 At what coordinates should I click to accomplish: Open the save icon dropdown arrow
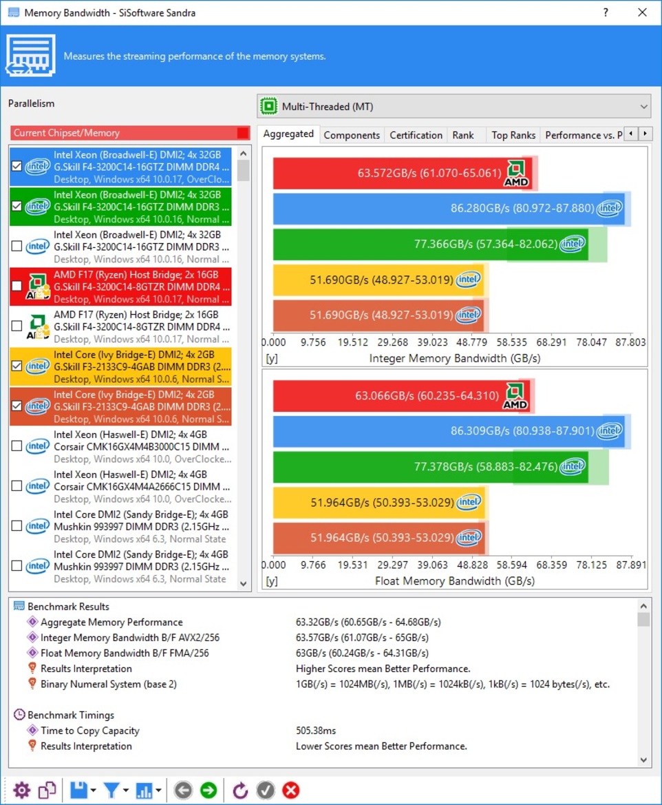pyautogui.click(x=94, y=791)
